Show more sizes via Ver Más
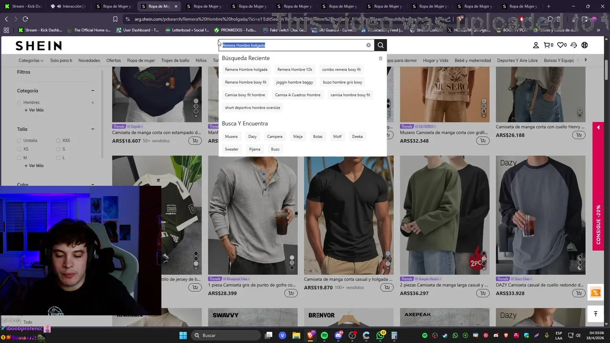This screenshot has width=610, height=343. (34, 166)
